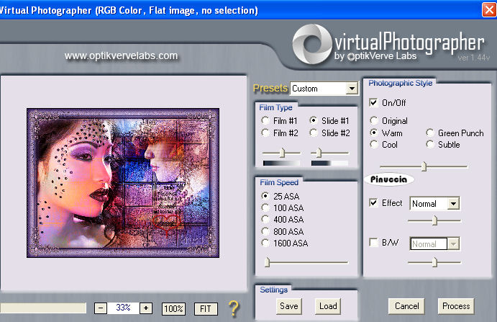Screen dimensions: 497x322
Task: Adjust the Photographic Style strength slider
Action: pyautogui.click(x=424, y=166)
